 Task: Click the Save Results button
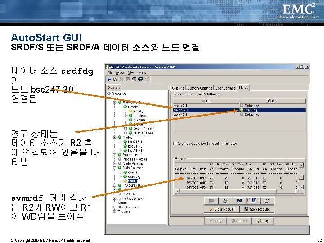point(257,209)
